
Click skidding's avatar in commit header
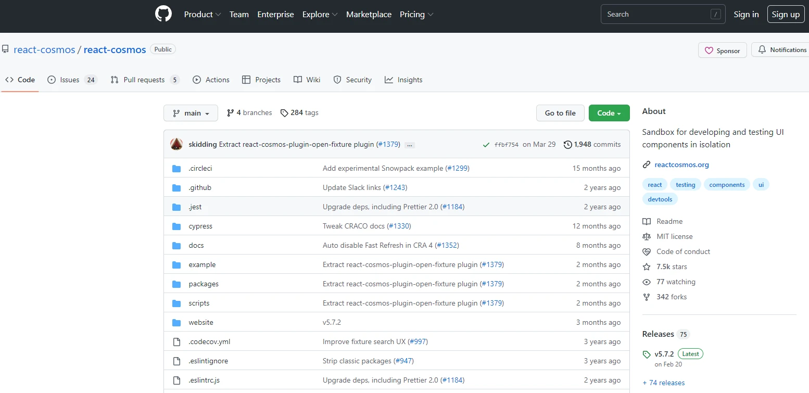tap(176, 144)
